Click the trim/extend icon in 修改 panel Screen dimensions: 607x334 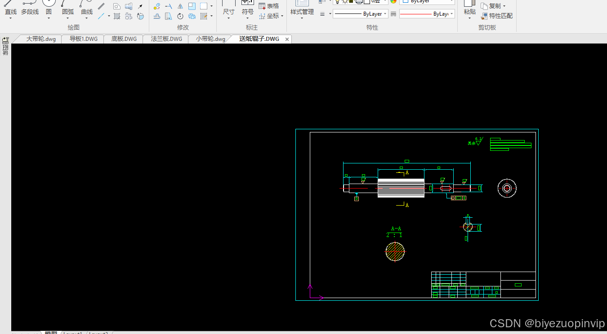click(x=168, y=6)
